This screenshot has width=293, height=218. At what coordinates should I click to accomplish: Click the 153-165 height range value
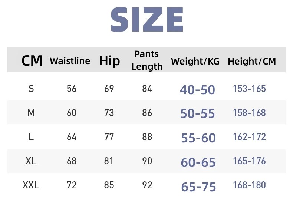(x=249, y=89)
